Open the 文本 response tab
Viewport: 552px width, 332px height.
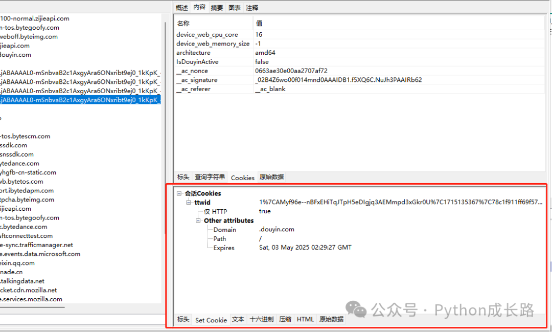point(238,319)
